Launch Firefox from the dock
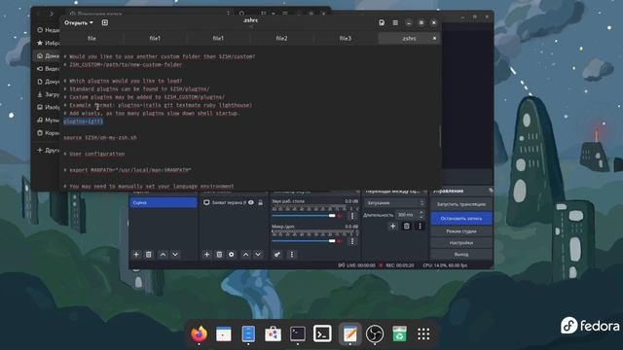This screenshot has width=623, height=350. click(199, 333)
